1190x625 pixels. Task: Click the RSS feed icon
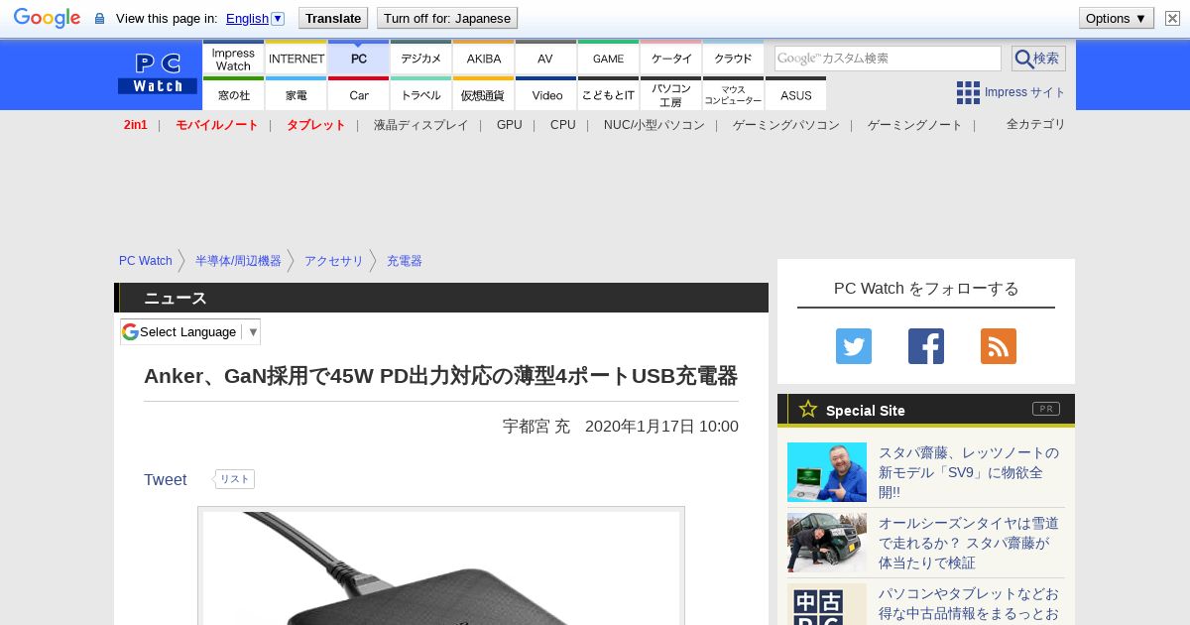point(999,346)
